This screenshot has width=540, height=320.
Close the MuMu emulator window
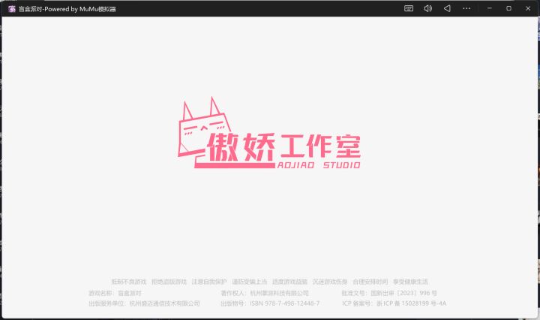tap(528, 8)
